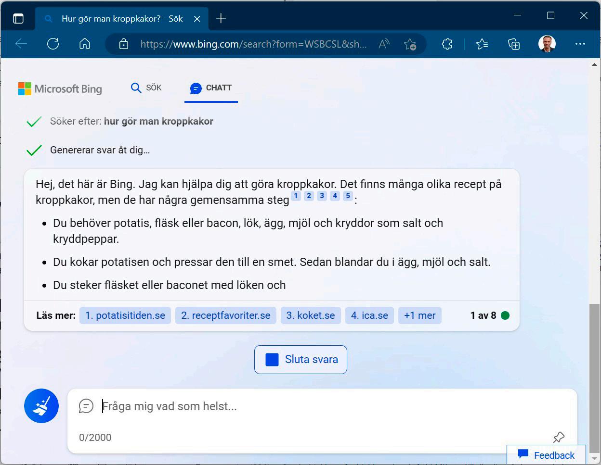Open the potatisitiden.se source link
This screenshot has width=601, height=465.
point(125,315)
